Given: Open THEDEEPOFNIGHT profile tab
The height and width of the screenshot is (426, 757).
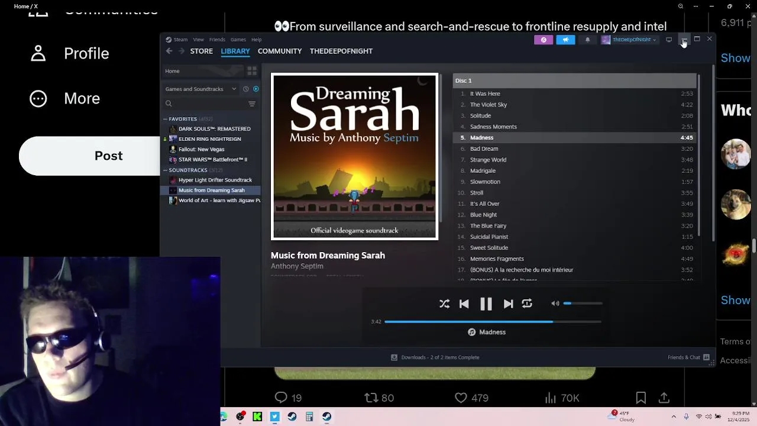Looking at the screenshot, I should (x=341, y=51).
